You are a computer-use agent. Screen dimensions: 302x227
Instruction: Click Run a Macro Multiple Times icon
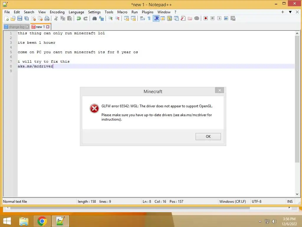click(x=226, y=18)
